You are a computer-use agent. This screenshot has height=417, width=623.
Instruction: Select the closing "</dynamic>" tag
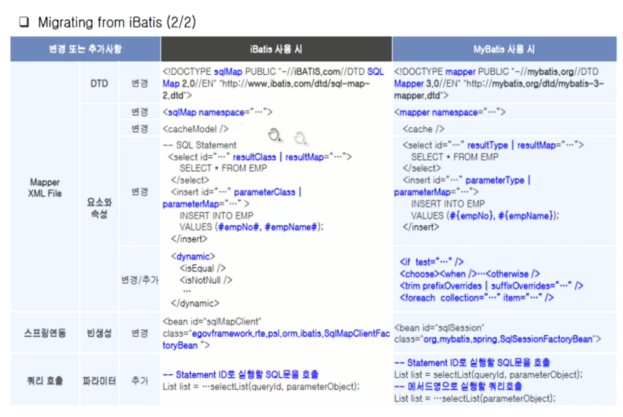195,303
